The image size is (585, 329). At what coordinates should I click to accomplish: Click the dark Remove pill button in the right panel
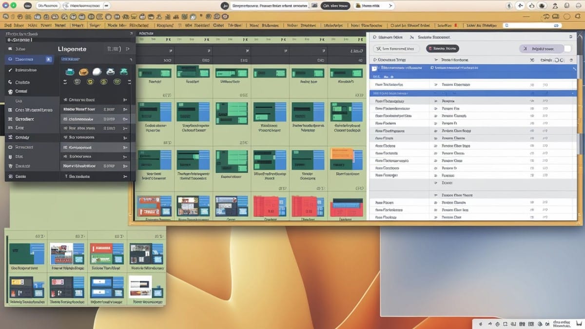pos(442,48)
